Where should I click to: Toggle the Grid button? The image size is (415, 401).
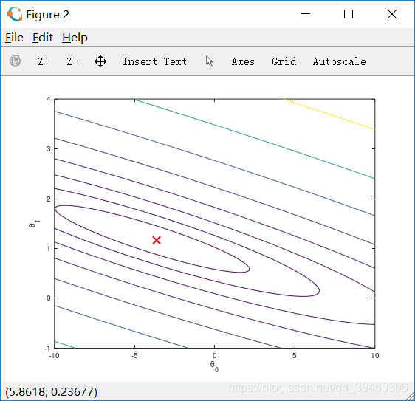coord(284,61)
